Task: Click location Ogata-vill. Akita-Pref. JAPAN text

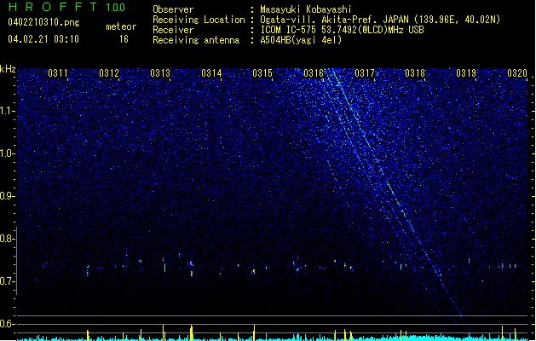Action: coord(380,20)
